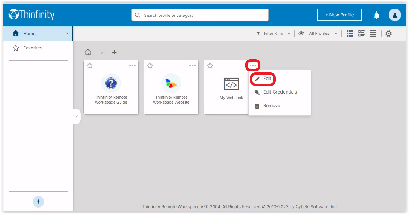Image resolution: width=409 pixels, height=214 pixels.
Task: Switch to large grid view
Action: [x=350, y=33]
